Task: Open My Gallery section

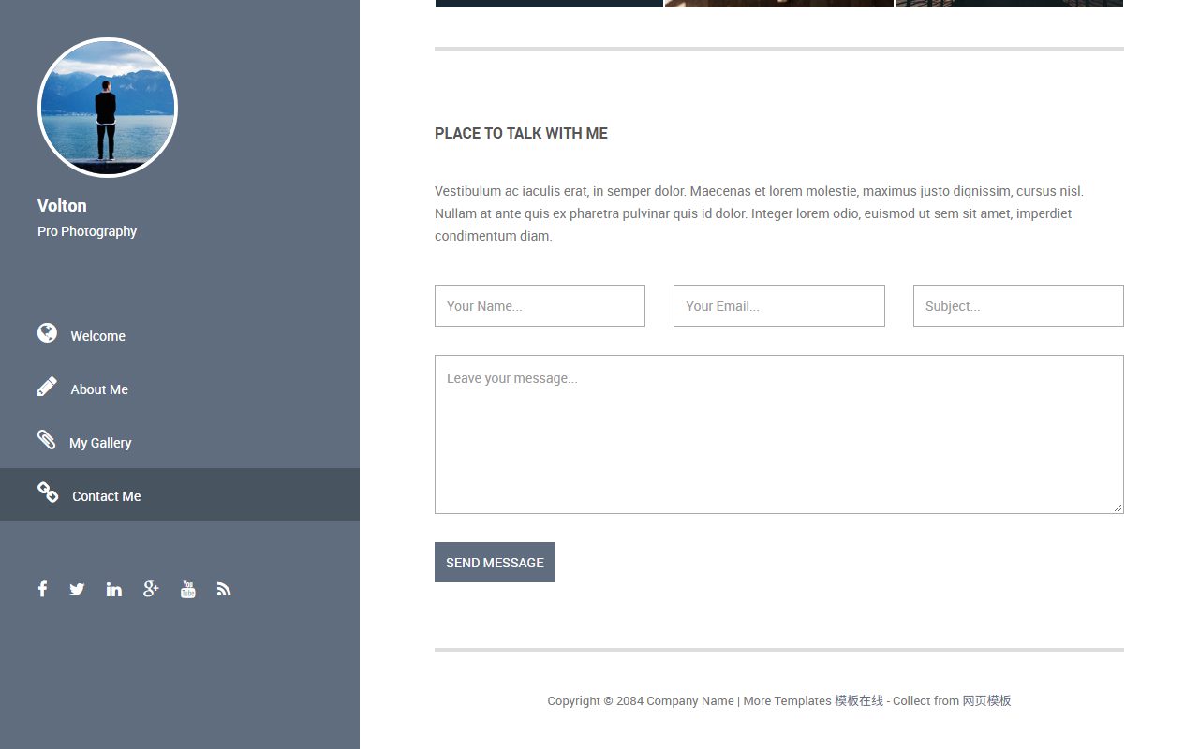Action: pos(180,442)
